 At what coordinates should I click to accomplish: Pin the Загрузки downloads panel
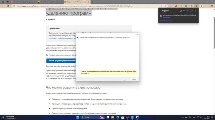pos(191,11)
